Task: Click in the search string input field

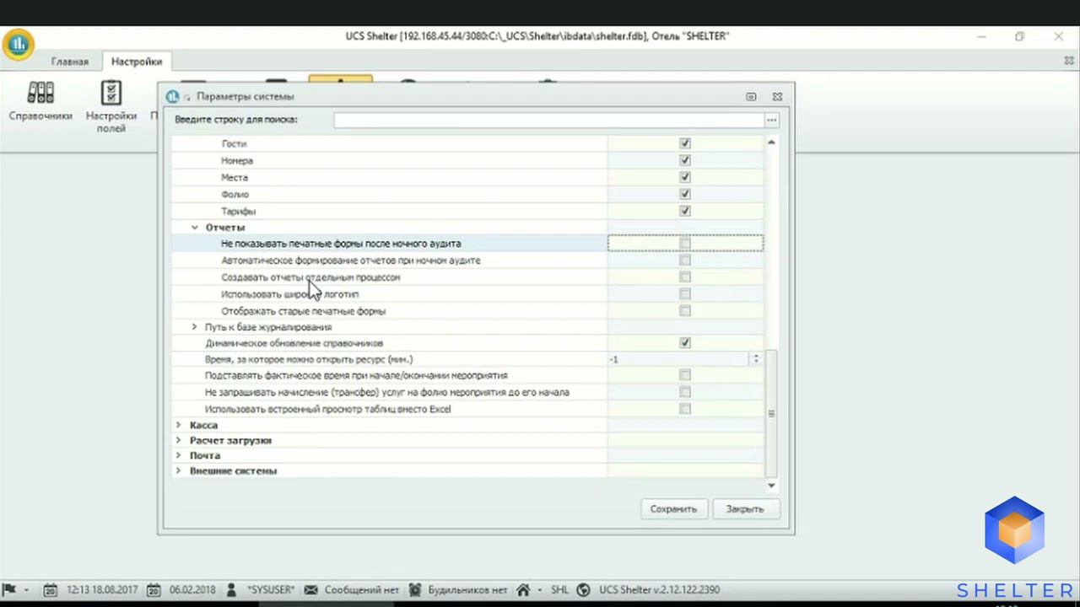Action: 548,121
